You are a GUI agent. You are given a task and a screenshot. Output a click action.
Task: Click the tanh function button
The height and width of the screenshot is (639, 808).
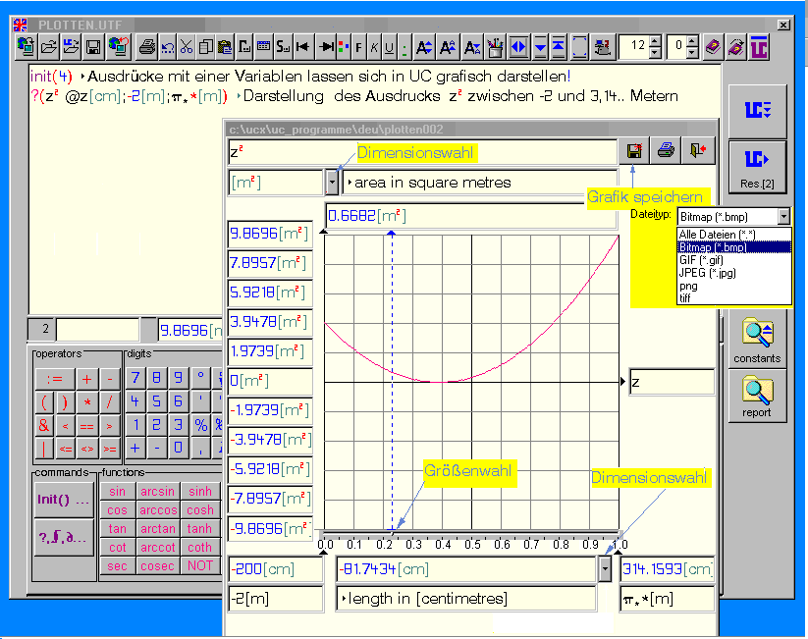pyautogui.click(x=200, y=529)
